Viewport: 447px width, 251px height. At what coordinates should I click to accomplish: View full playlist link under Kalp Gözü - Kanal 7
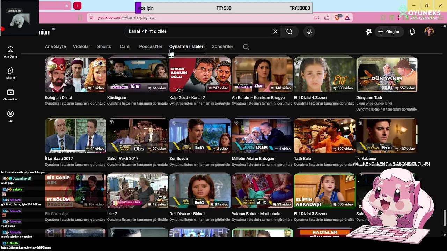[200, 104]
